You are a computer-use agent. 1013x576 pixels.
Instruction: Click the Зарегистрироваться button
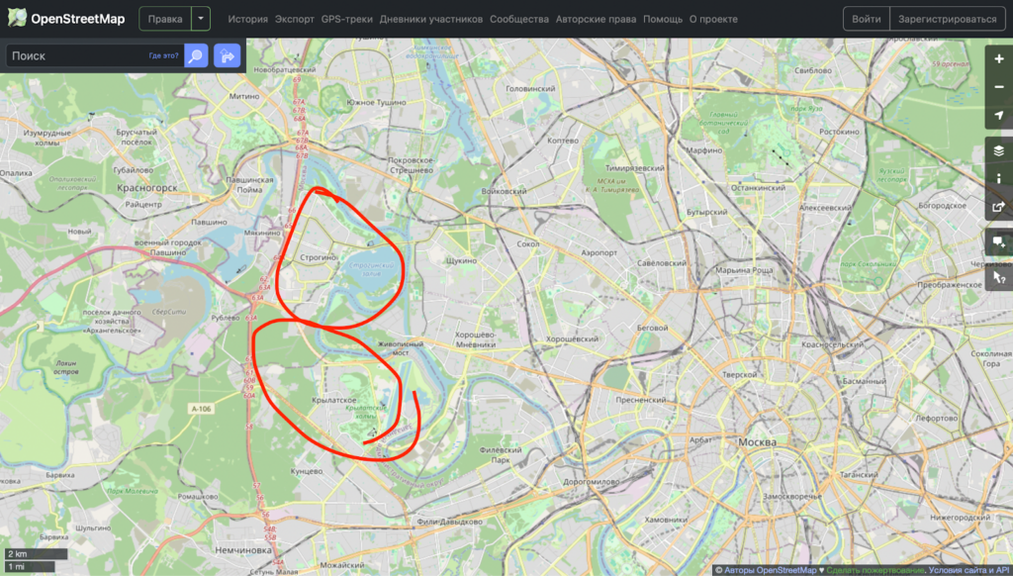click(x=947, y=19)
